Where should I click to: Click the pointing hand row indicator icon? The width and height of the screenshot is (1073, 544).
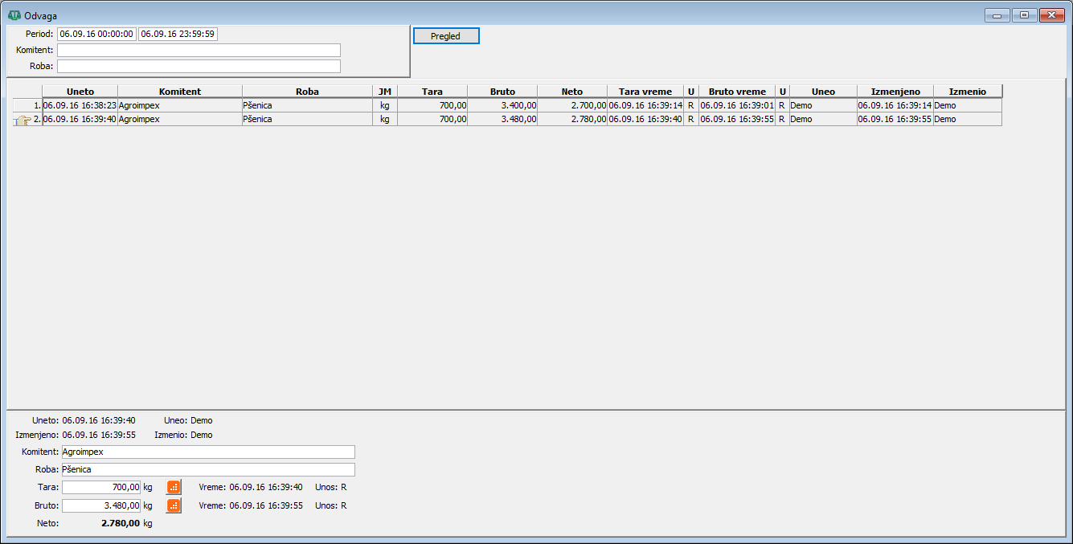click(22, 120)
